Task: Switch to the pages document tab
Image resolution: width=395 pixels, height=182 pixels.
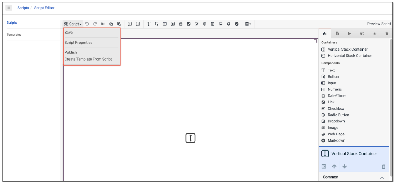Action: point(337,34)
